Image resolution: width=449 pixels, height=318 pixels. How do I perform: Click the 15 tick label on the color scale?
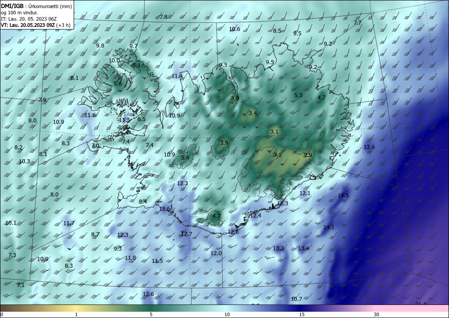pos(302,314)
